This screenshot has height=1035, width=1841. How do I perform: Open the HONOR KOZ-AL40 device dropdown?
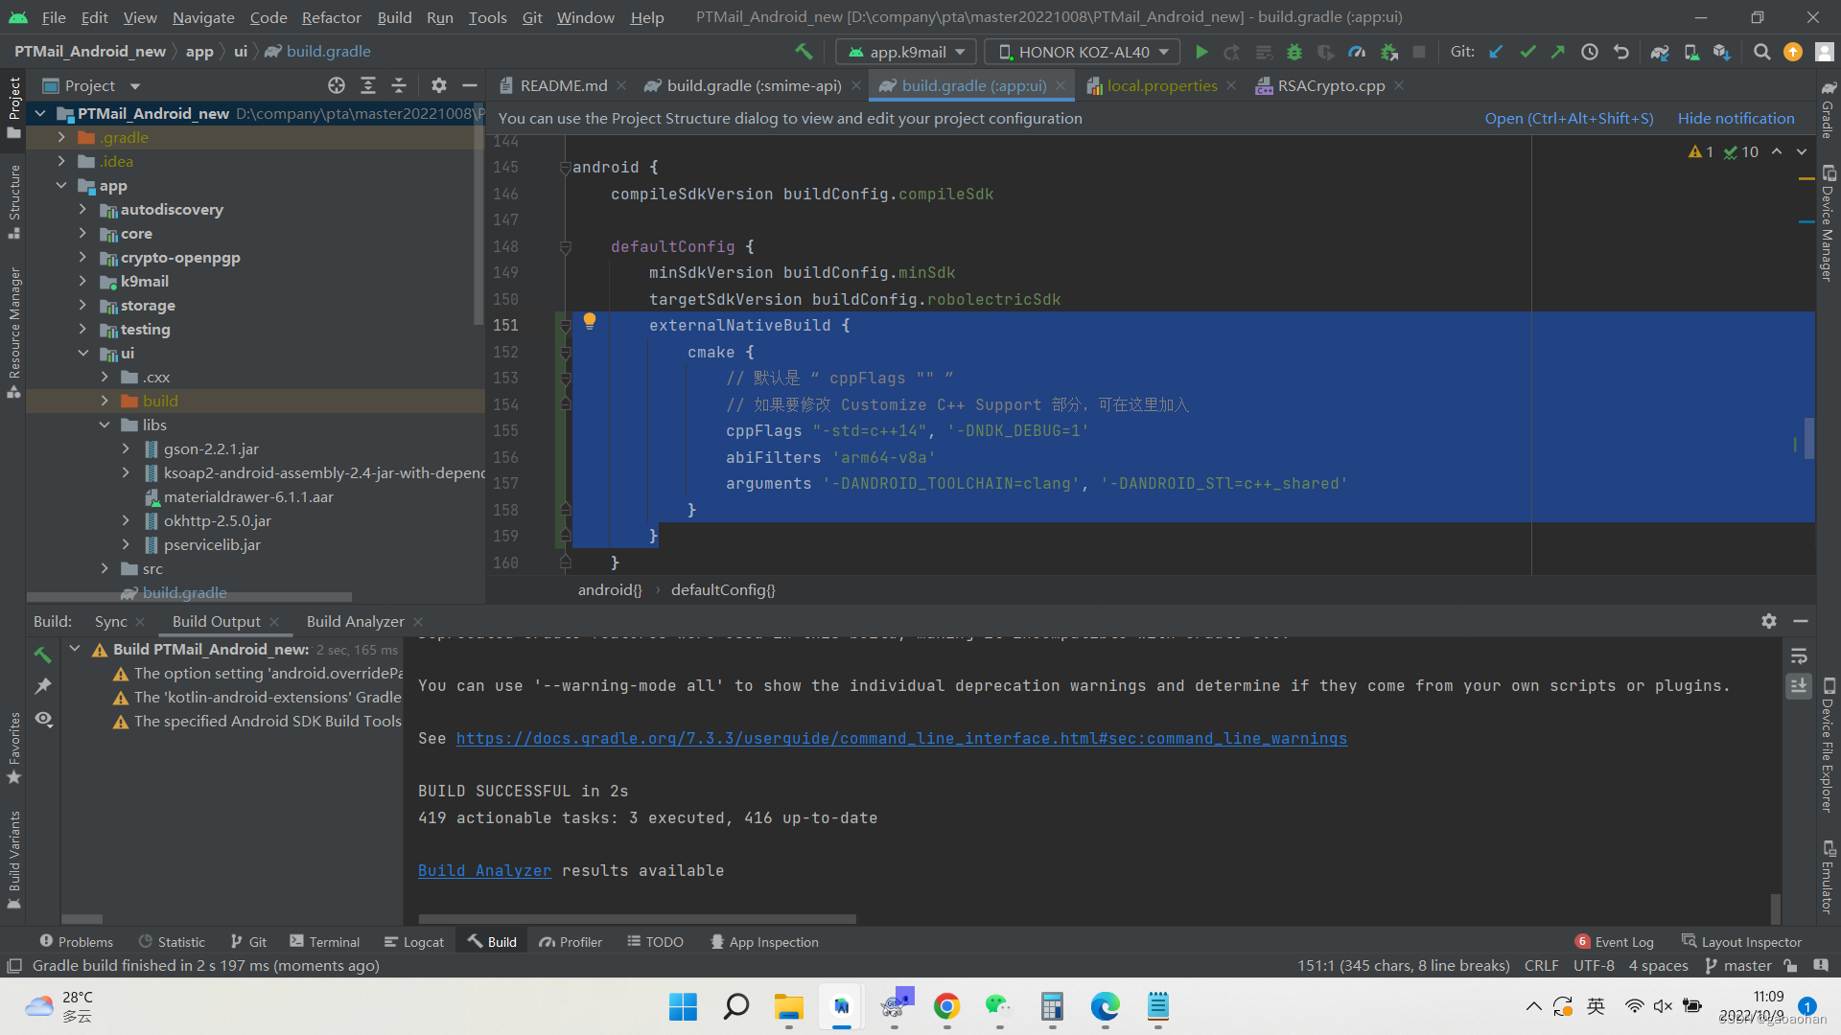coord(1081,51)
